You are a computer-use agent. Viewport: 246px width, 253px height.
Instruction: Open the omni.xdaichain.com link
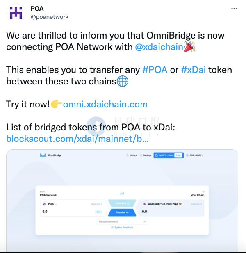(105, 104)
